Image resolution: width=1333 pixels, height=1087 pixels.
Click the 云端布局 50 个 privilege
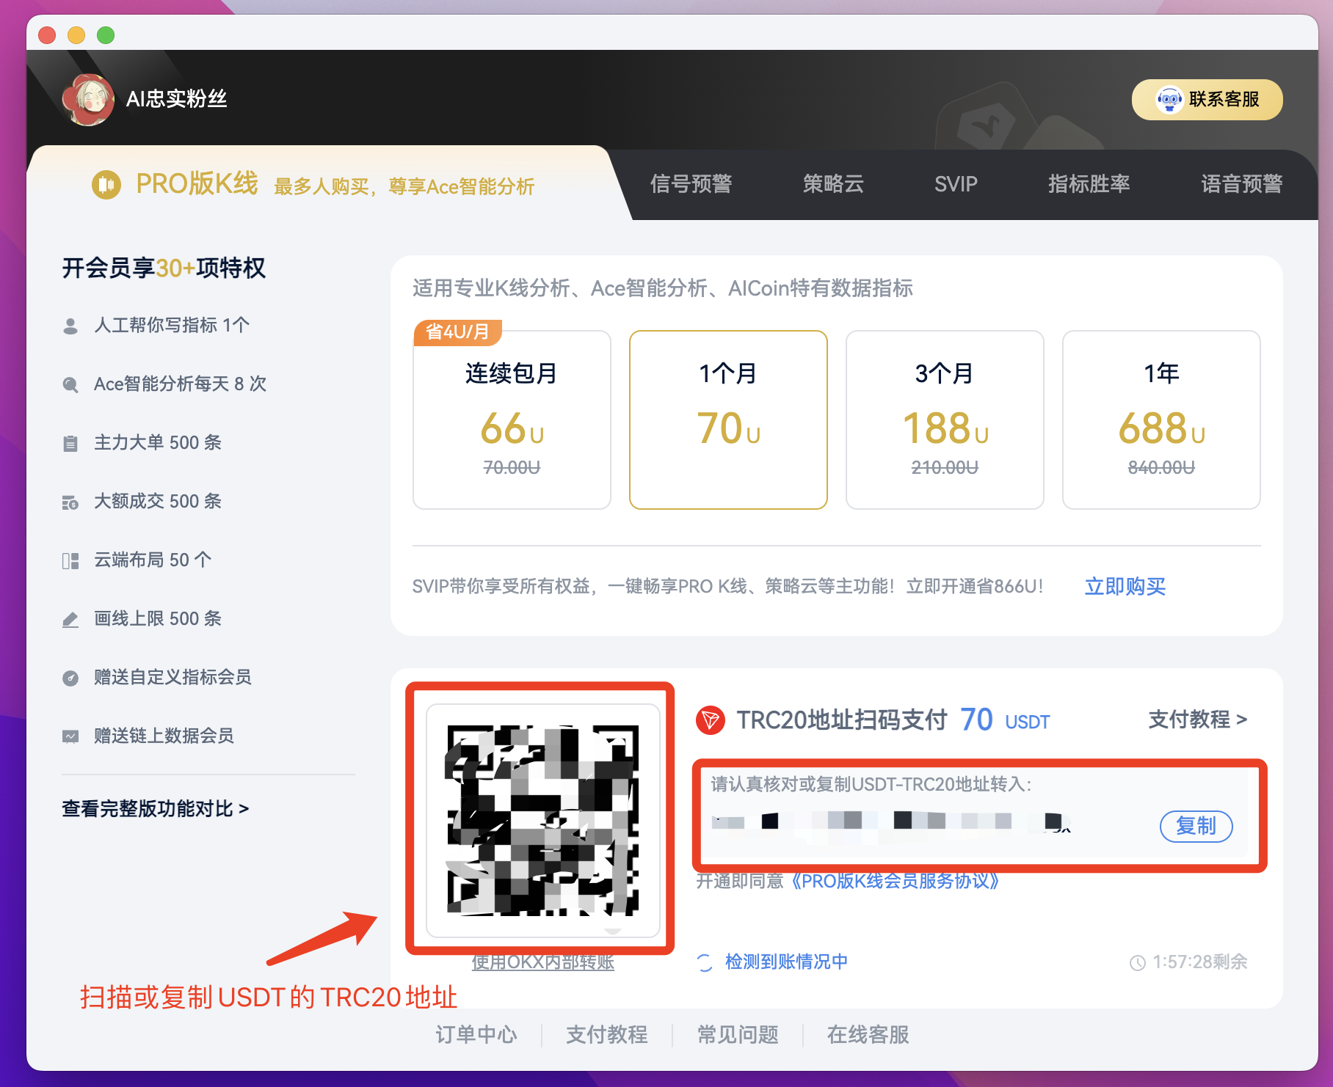pos(153,560)
